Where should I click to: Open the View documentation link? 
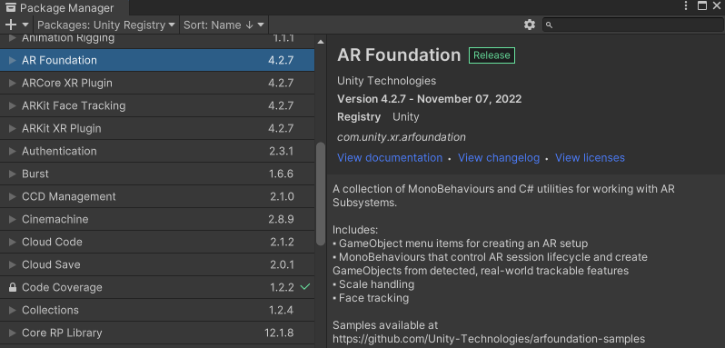click(390, 157)
